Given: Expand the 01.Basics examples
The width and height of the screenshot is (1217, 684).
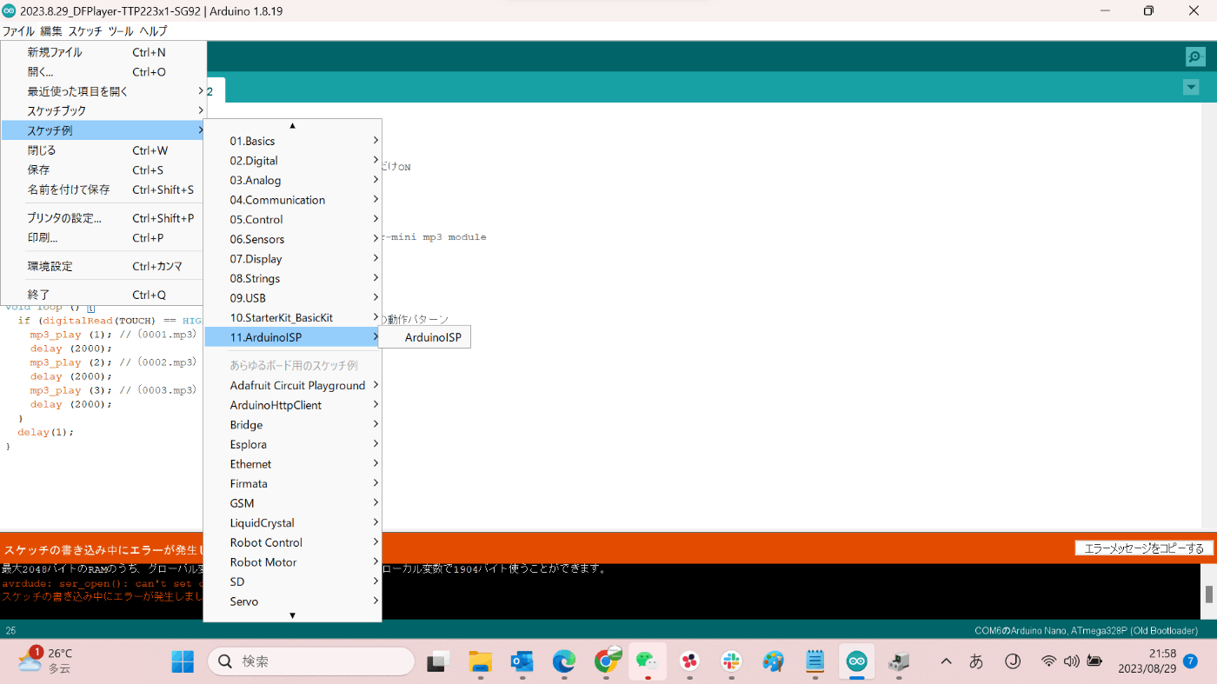Looking at the screenshot, I should point(292,141).
